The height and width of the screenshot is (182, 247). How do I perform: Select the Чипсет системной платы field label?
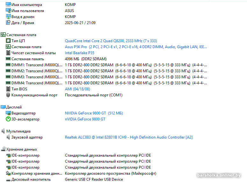pyautogui.click(x=33, y=53)
